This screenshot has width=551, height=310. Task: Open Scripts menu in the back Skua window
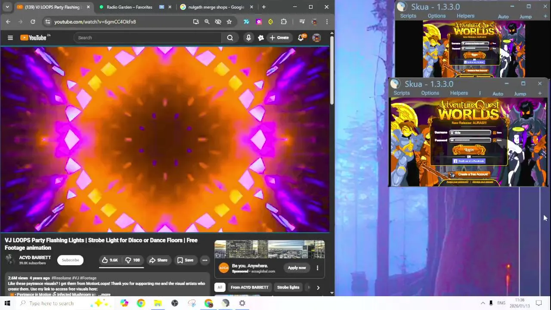click(408, 16)
